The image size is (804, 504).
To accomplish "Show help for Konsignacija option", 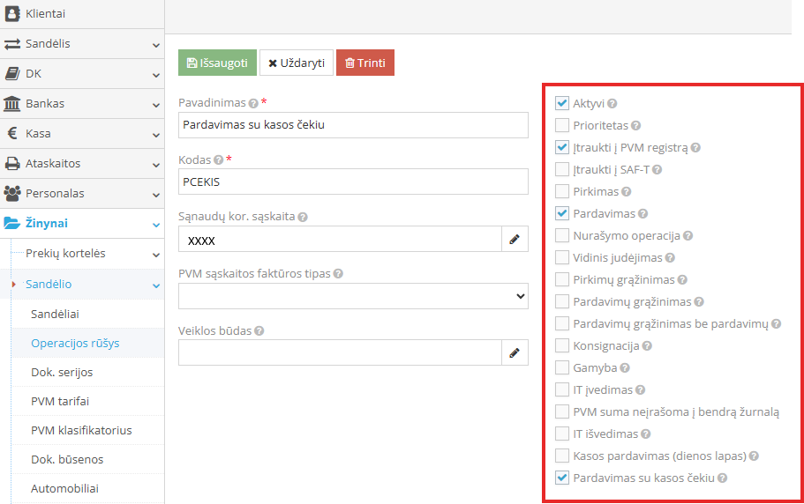I will click(647, 346).
